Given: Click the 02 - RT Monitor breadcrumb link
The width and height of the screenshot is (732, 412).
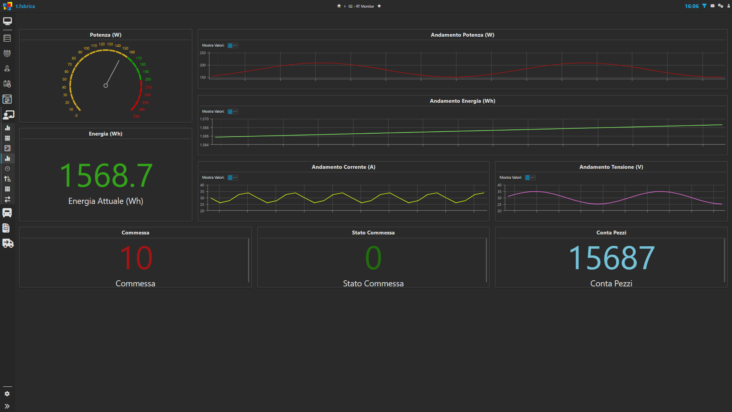Looking at the screenshot, I should click(x=361, y=6).
